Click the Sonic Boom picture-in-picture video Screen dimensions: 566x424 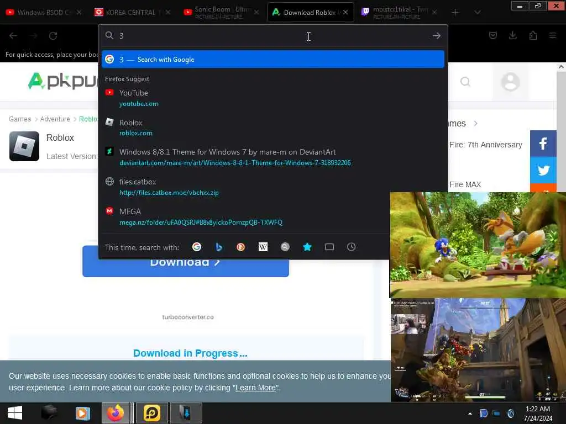[478, 245]
